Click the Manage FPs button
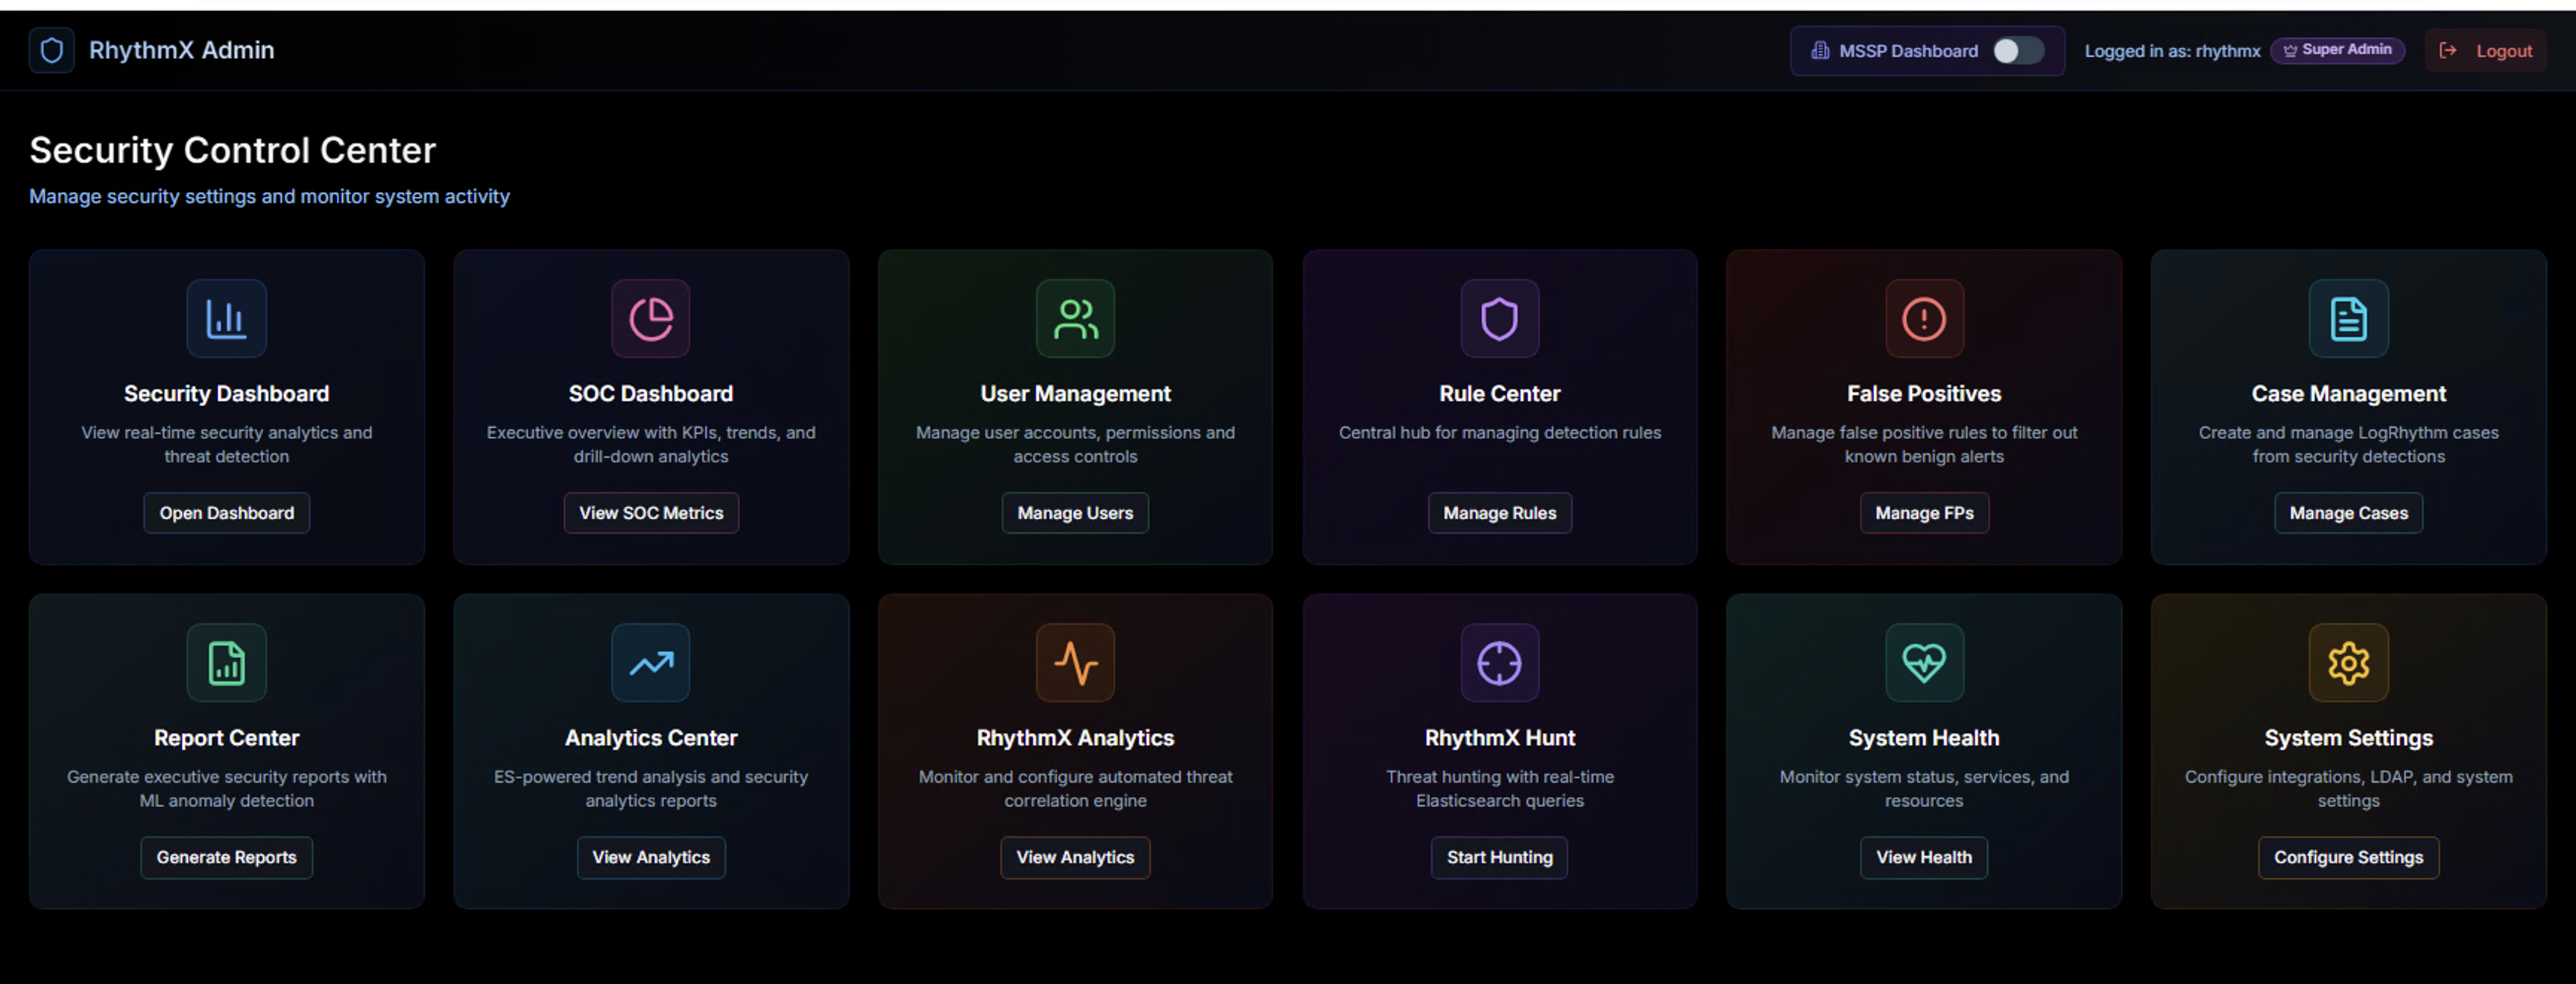Viewport: 2576px width, 984px height. pos(1923,513)
